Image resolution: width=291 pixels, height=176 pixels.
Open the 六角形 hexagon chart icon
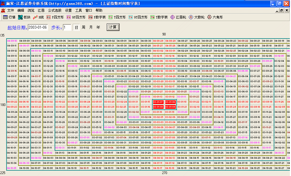pos(215,17)
